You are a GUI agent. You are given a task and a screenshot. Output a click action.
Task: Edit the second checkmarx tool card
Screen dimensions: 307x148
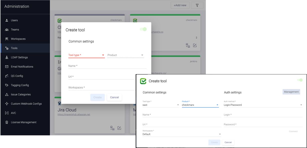195,45
